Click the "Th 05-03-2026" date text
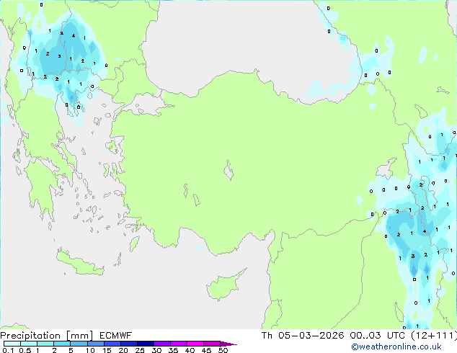The height and width of the screenshot is (353, 457). [303, 336]
